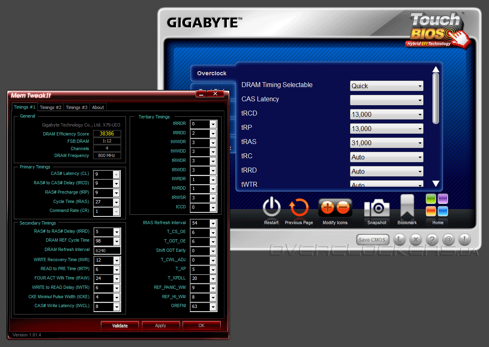This screenshot has width=489, height=347.
Task: Open Modify Icons plus-minus tool
Action: coord(335,208)
